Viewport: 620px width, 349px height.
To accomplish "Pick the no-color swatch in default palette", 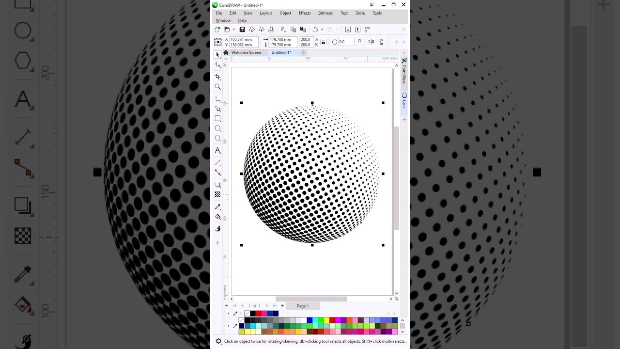I will click(x=241, y=320).
